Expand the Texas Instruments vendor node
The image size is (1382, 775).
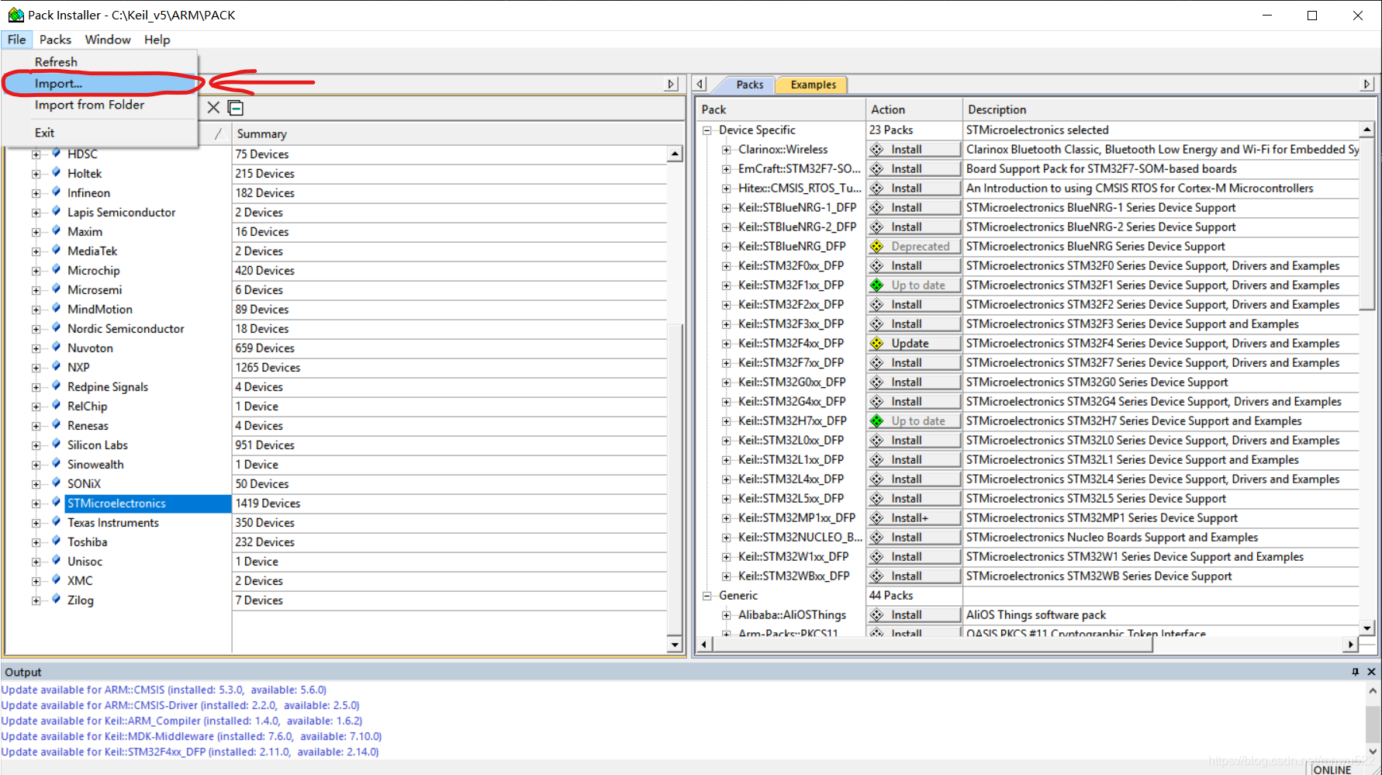pyautogui.click(x=36, y=523)
